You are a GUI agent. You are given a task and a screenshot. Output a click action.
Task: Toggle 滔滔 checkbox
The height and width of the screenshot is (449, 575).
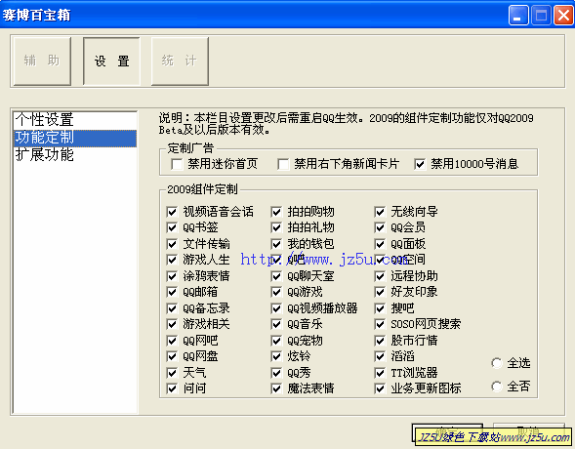tap(380, 356)
